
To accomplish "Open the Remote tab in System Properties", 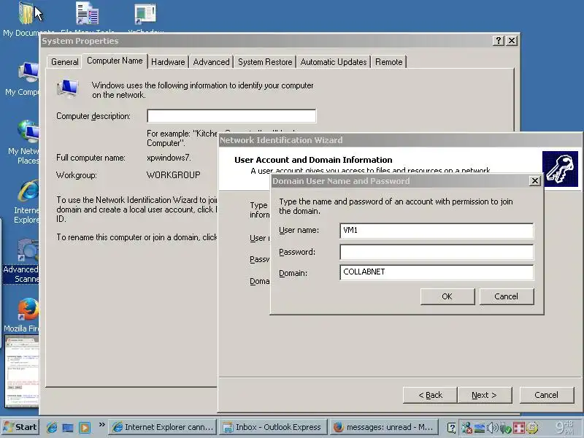I will tap(389, 62).
